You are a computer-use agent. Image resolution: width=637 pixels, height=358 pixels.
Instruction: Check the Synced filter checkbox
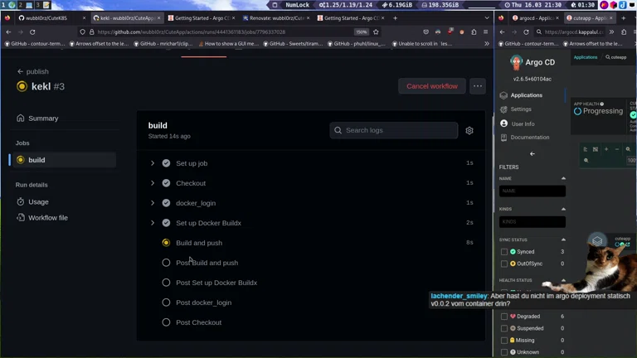[504, 252]
